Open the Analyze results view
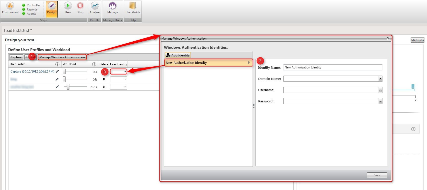The image size is (427, 190). pos(95,8)
